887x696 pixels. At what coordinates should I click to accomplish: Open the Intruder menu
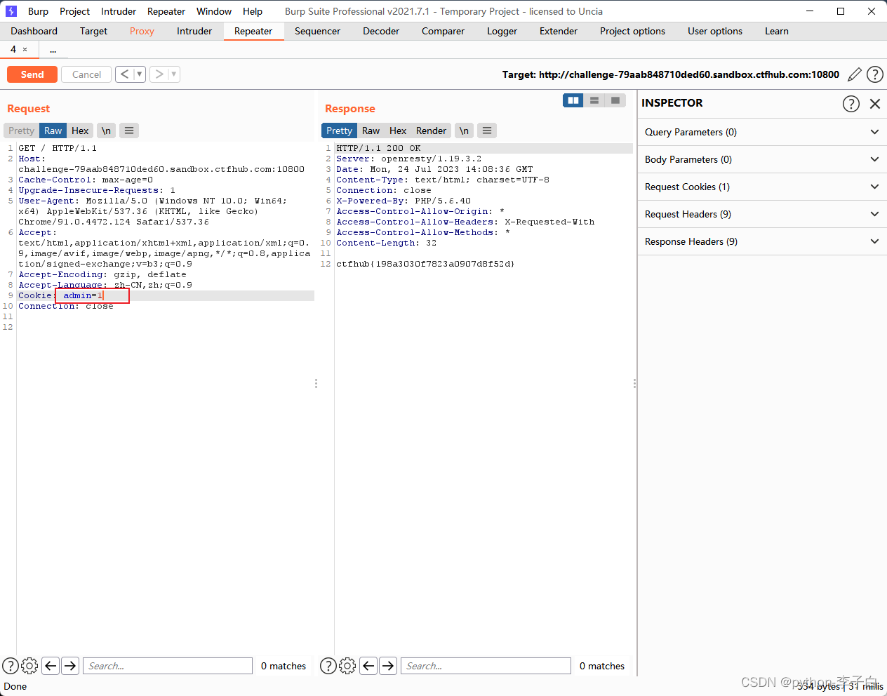click(x=118, y=11)
